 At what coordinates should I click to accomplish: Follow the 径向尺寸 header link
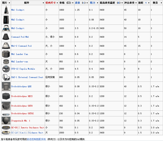pos(51,3)
